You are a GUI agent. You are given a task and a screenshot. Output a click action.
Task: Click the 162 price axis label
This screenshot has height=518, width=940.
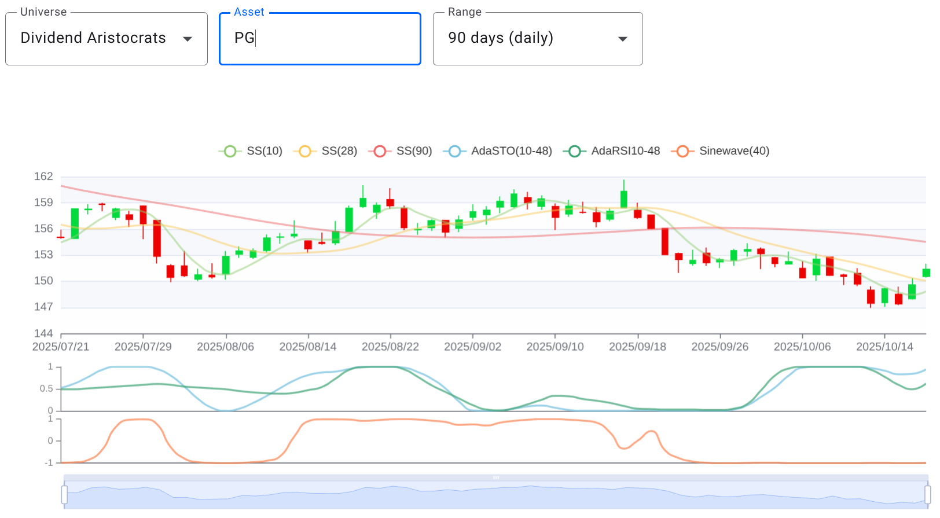(x=43, y=177)
